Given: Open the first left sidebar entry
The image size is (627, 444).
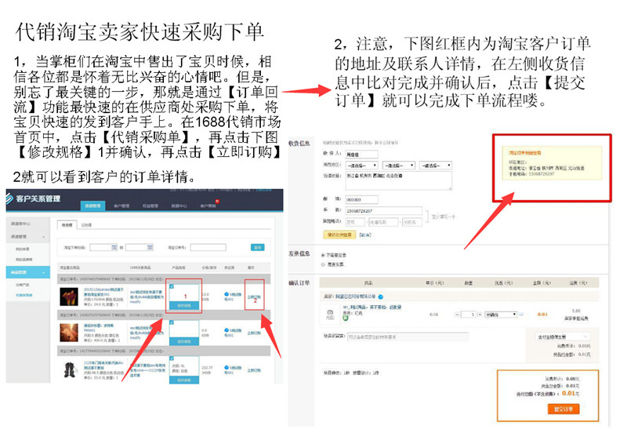Looking at the screenshot, I should pyautogui.click(x=20, y=224).
